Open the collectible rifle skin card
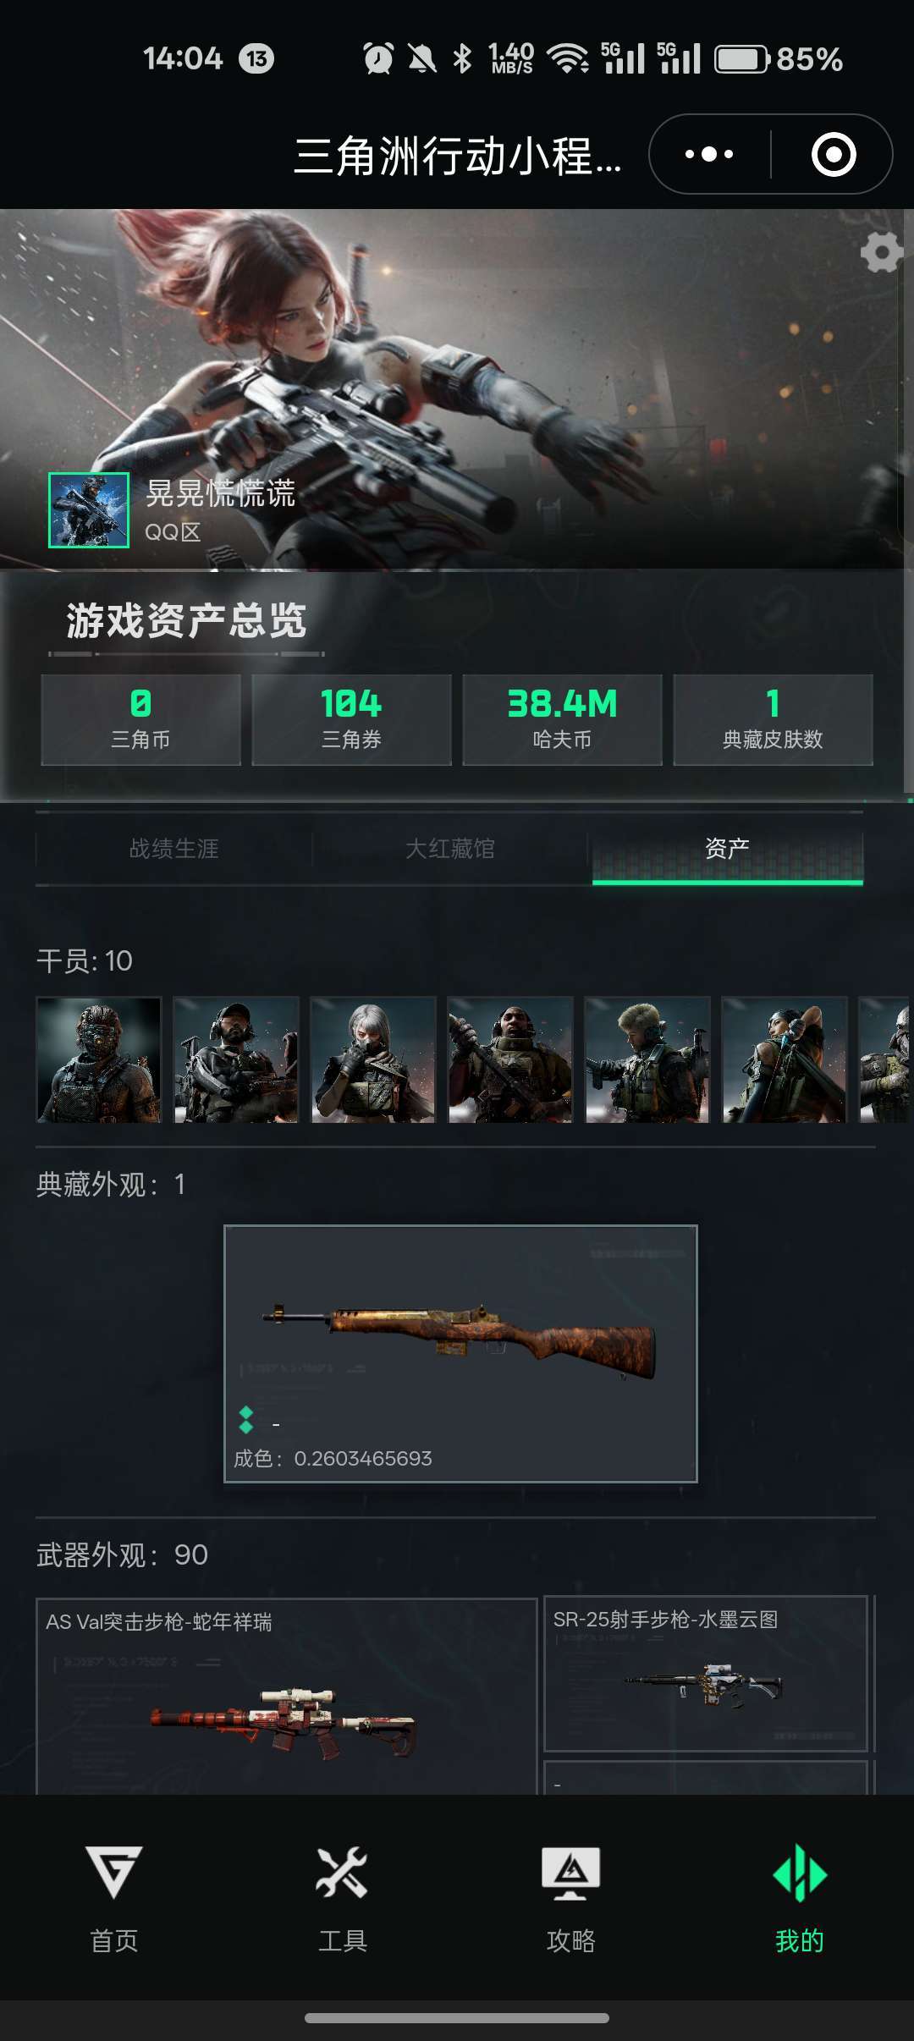The height and width of the screenshot is (2041, 914). (x=460, y=1353)
